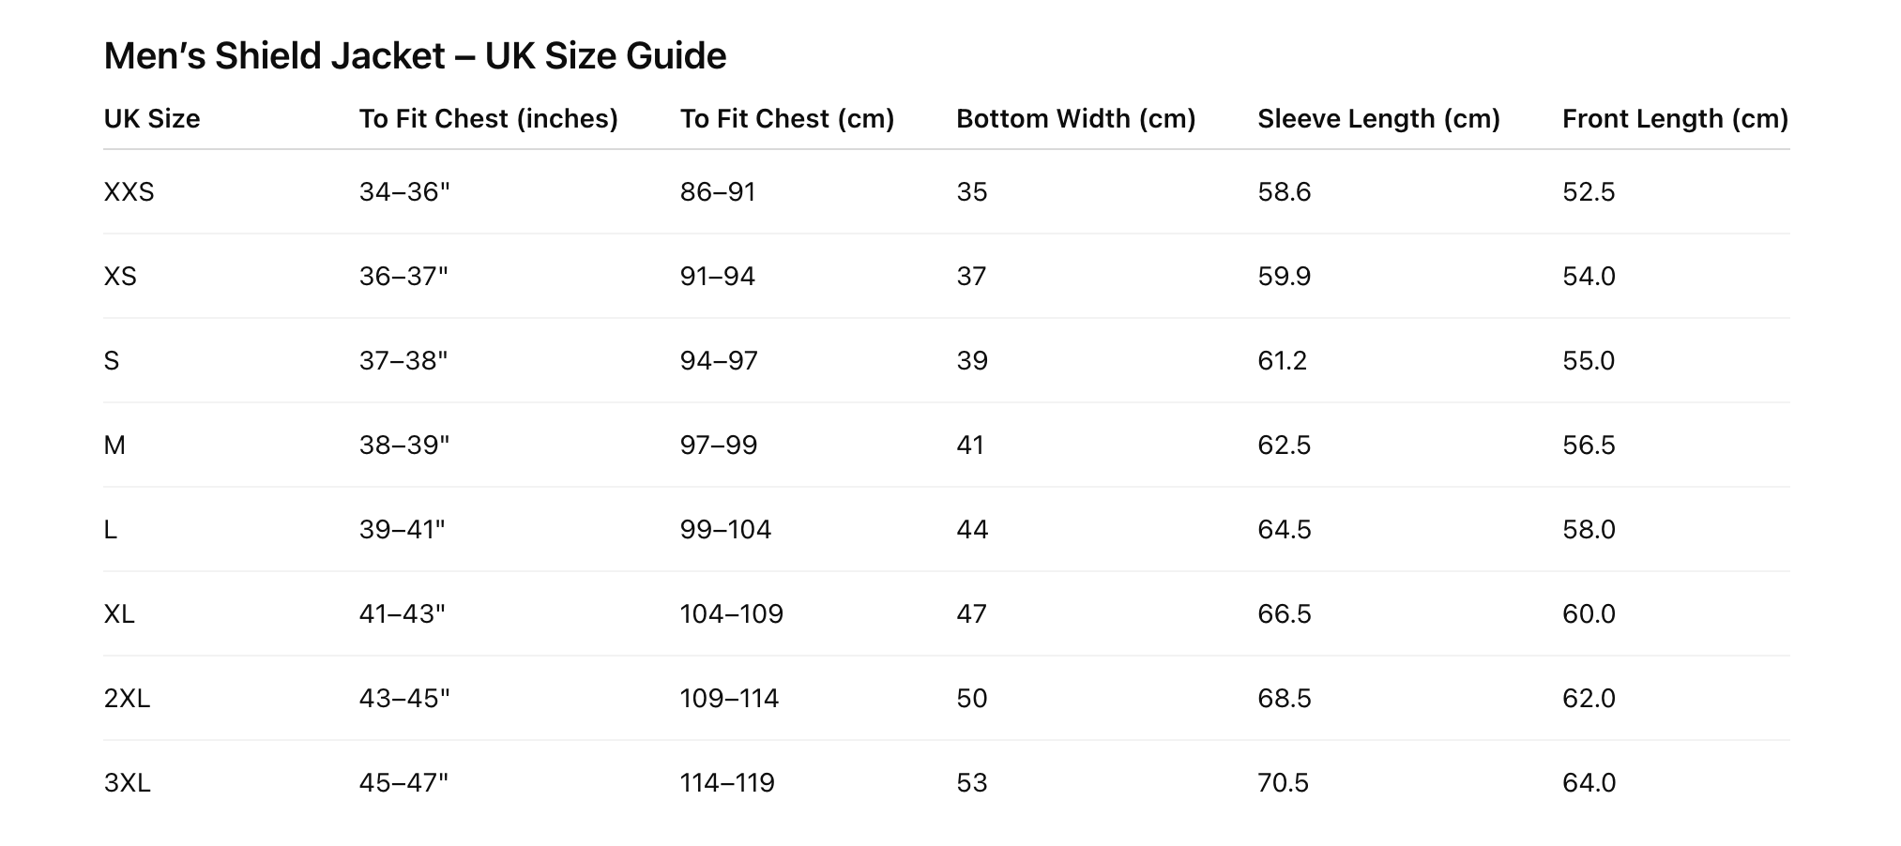Select the 99–104 chest cm cell
Image resolution: width=1901 pixels, height=846 pixels.
point(725,530)
